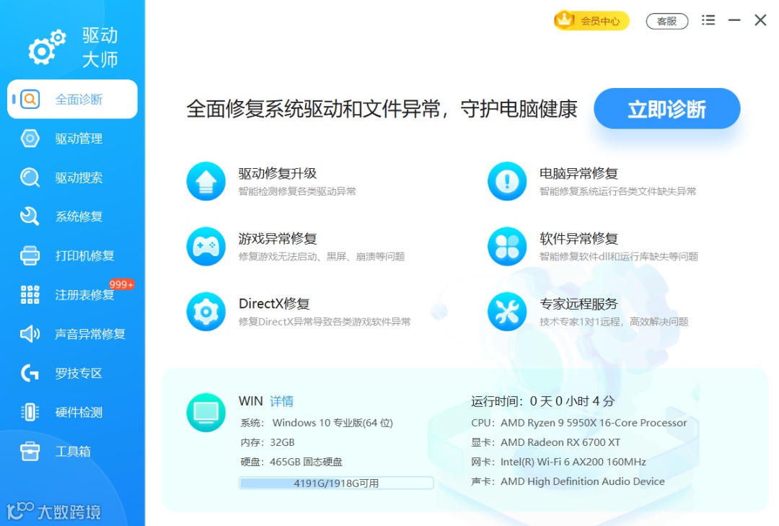Viewport: 779px width, 526px height.
Task: Click the 硬盘 value 465GB 固态硬盘
Action: tap(306, 462)
